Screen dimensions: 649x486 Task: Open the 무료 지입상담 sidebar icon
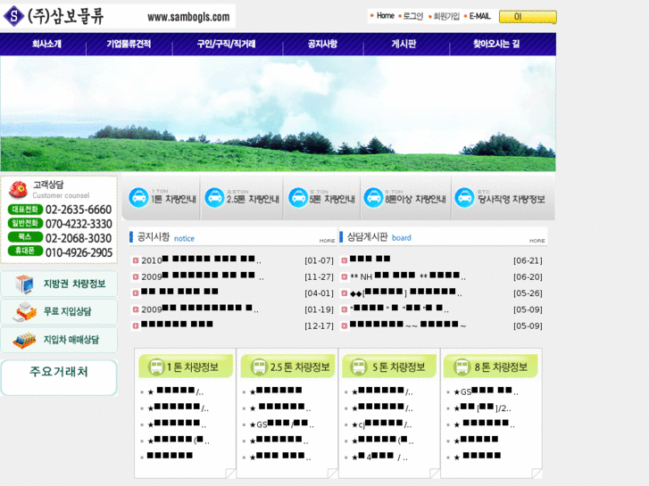pos(24,312)
